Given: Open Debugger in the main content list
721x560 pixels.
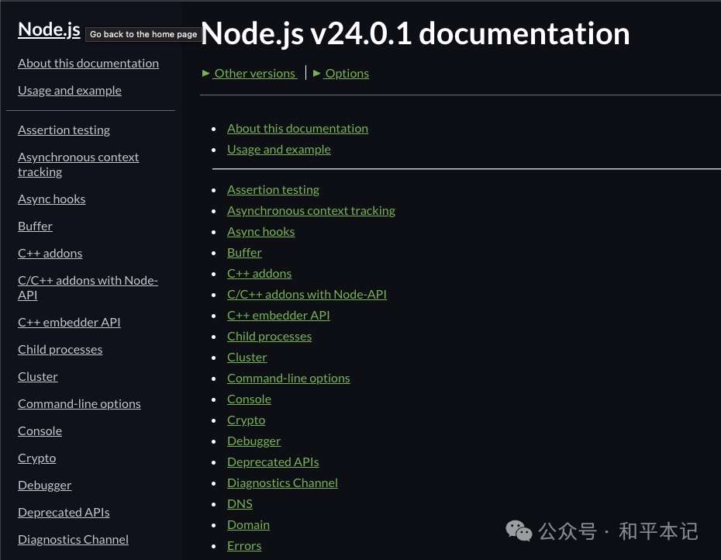Looking at the screenshot, I should (x=254, y=441).
